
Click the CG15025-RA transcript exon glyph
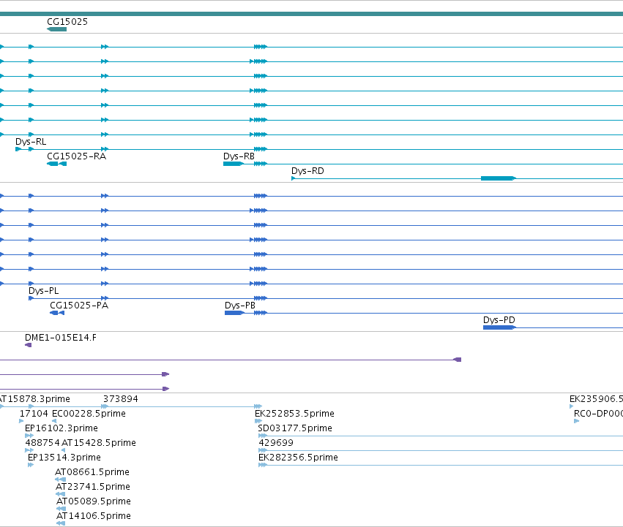pos(56,164)
